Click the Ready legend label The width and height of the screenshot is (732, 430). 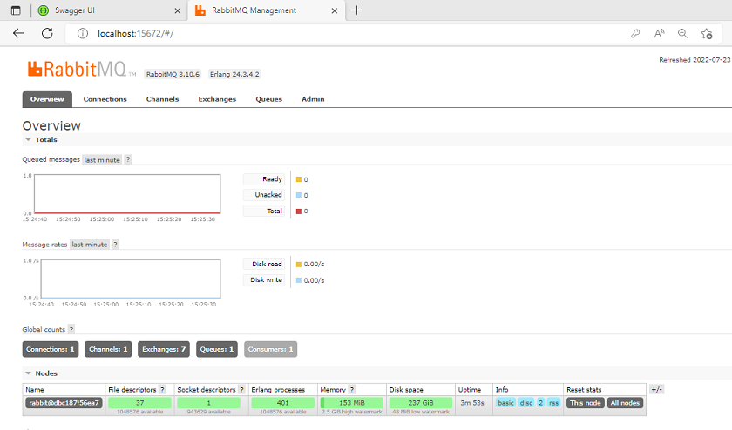[x=264, y=179]
